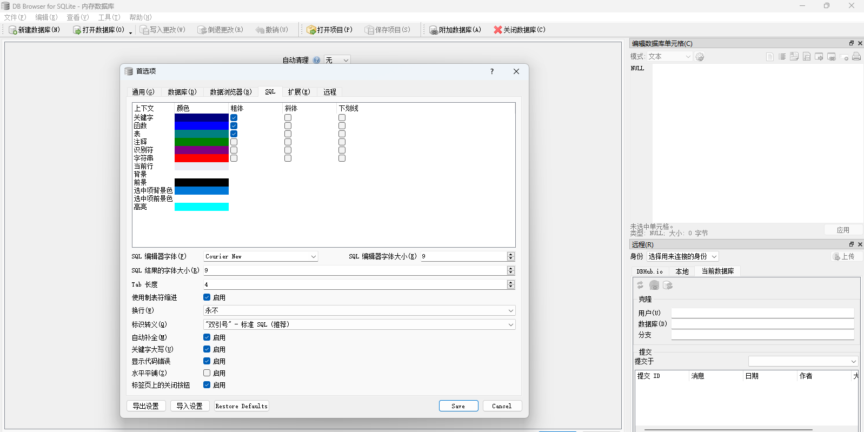
Task: Switch to the 扩展(E) preferences tab
Action: point(299,92)
